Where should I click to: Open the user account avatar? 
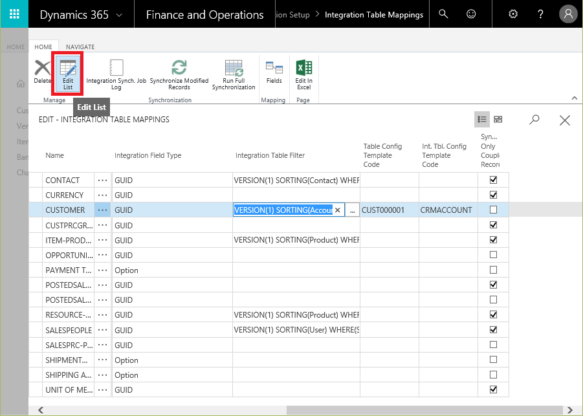(x=568, y=14)
